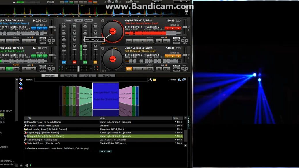Click pitch range left arrow on Jason Derulo deck
This screenshot has width=299, height=168.
coord(183,68)
